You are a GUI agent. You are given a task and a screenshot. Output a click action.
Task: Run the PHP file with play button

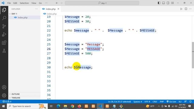pos(181,9)
